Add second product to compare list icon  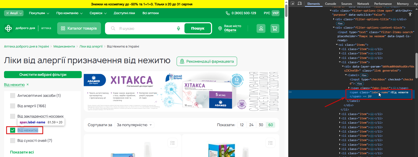(x=270, y=143)
